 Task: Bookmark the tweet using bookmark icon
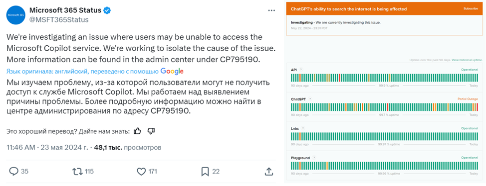pyautogui.click(x=205, y=171)
